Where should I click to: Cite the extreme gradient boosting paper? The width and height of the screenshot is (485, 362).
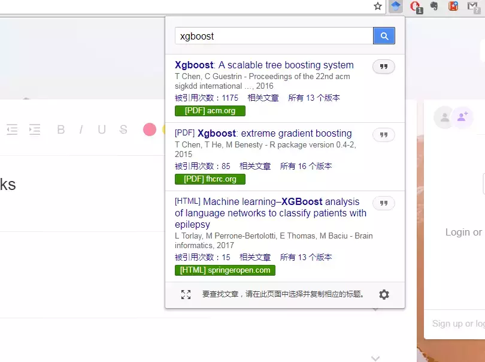384,135
